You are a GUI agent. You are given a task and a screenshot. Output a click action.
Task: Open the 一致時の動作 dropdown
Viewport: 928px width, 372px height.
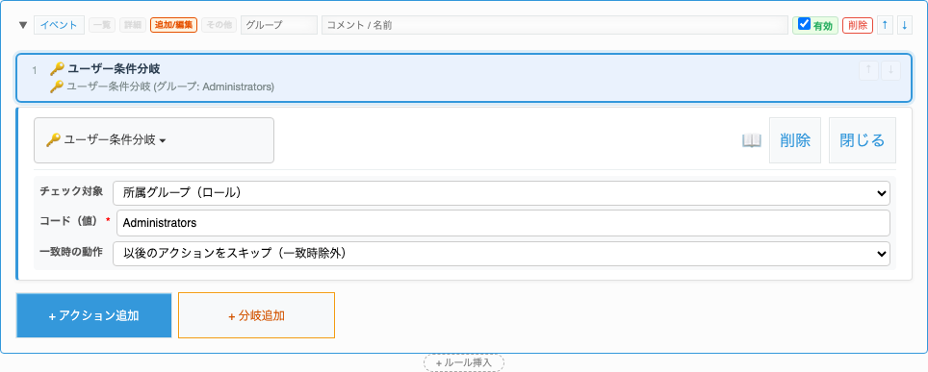pos(502,254)
